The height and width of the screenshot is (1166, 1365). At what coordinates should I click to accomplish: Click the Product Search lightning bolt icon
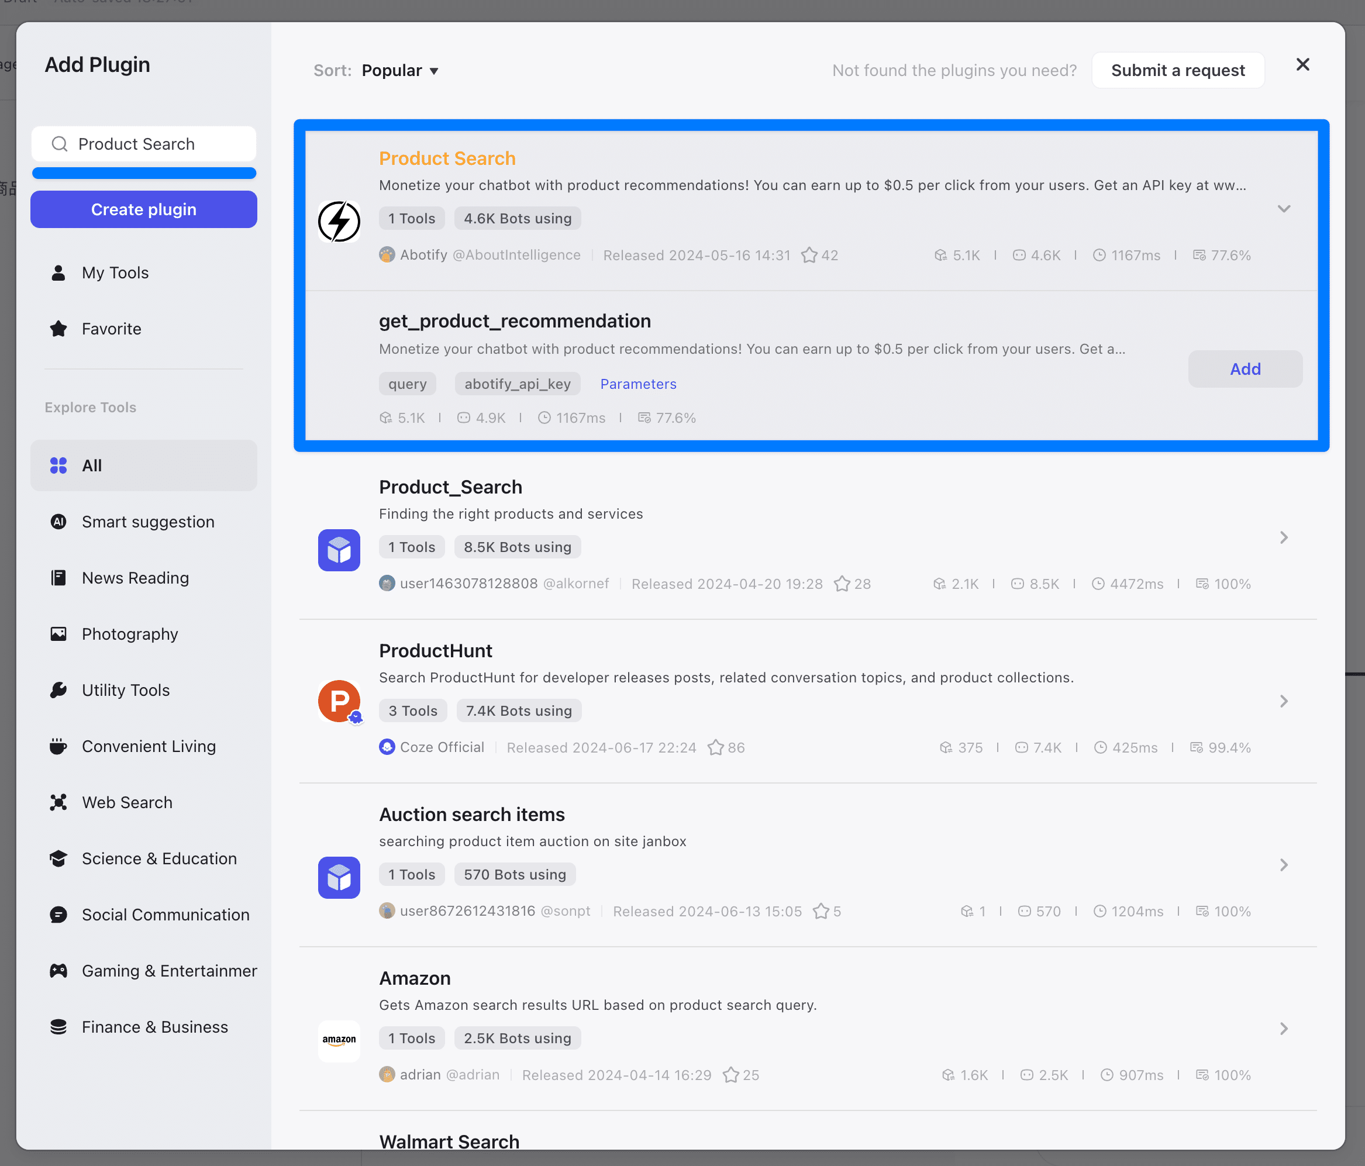pyautogui.click(x=339, y=222)
